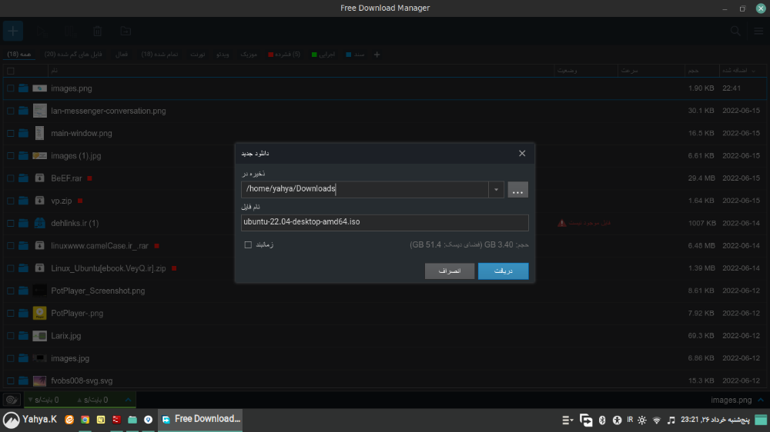Click the blue دریافت download button
Viewport: 770px width, 432px height.
(x=503, y=271)
